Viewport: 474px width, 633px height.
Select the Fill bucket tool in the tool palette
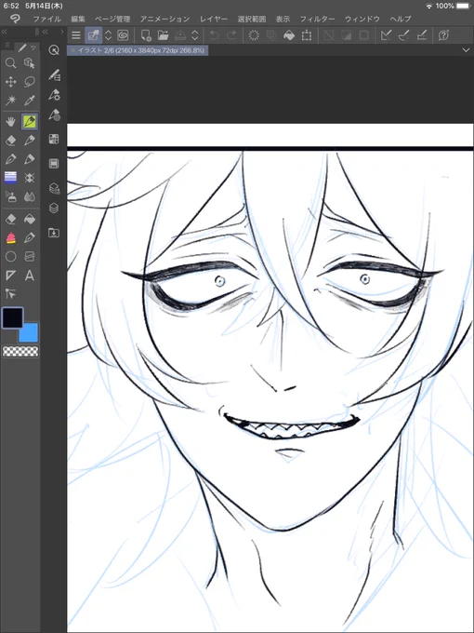[29, 219]
